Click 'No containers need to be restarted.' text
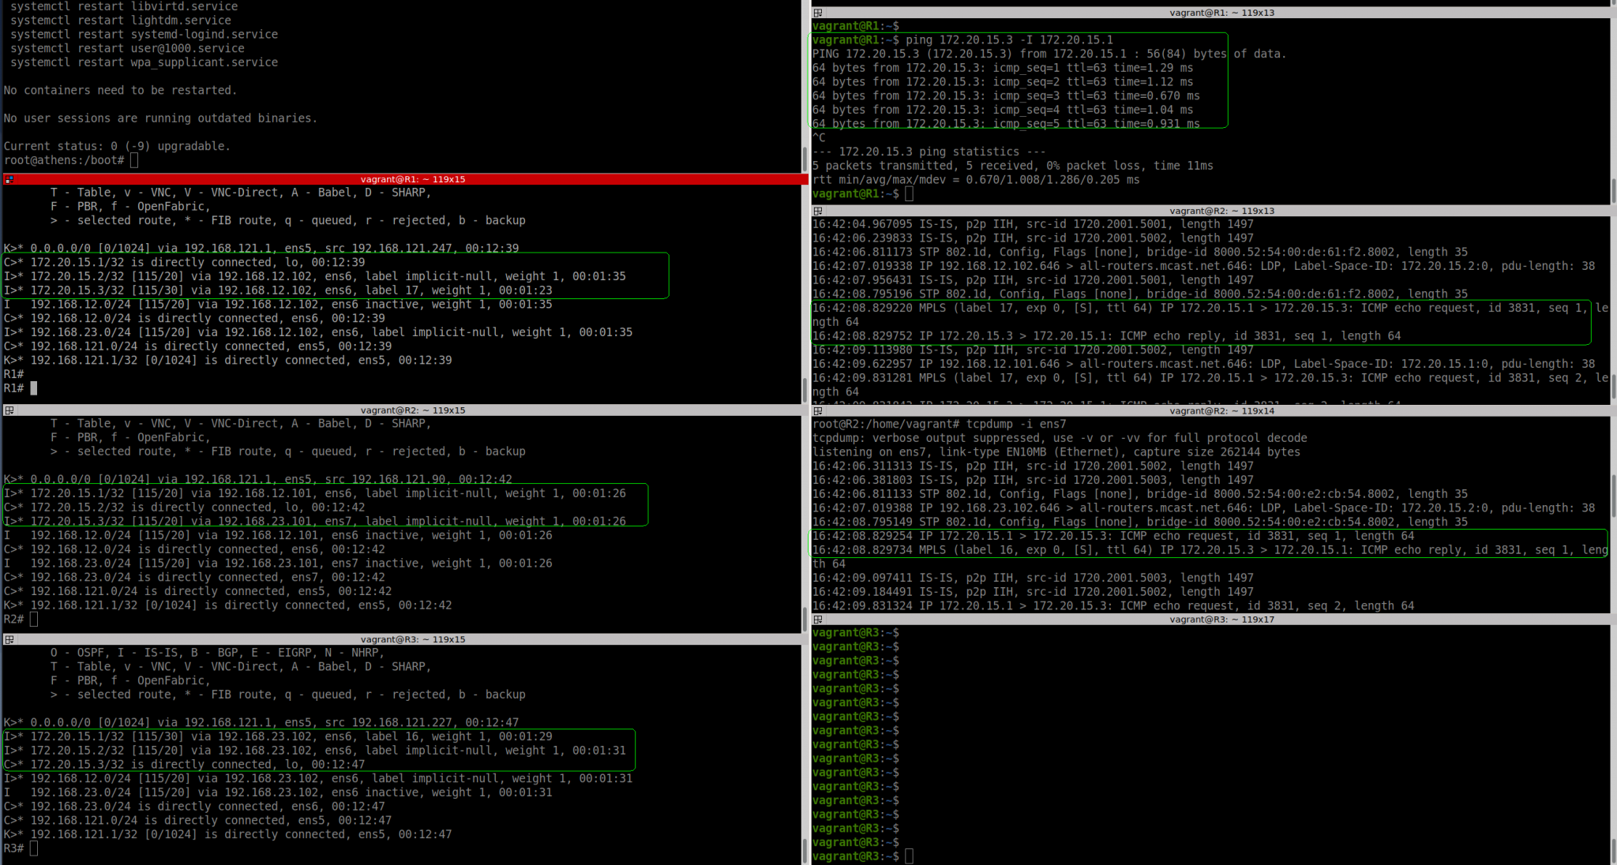Image resolution: width=1617 pixels, height=865 pixels. coord(120,91)
